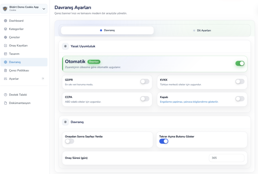
Task: Enable Onaydan Sonra Sayfayı Yenile switch
Action: coord(70,141)
